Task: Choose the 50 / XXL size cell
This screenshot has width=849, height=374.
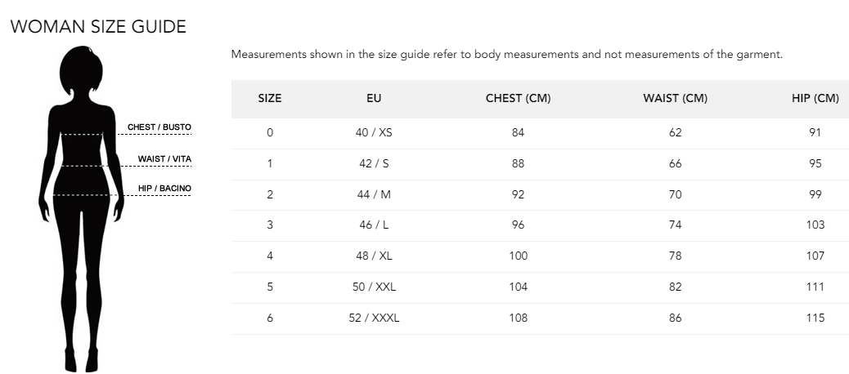Action: [374, 287]
